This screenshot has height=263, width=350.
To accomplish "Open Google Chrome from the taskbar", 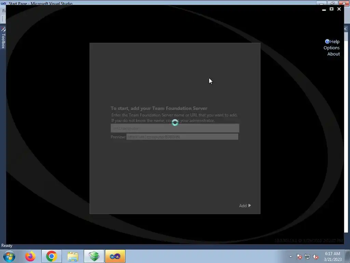I will coord(51,256).
